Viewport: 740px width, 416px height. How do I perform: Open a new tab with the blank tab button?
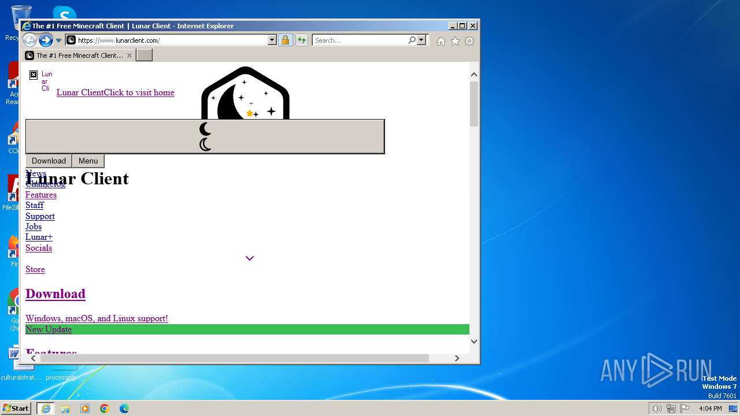[x=144, y=55]
